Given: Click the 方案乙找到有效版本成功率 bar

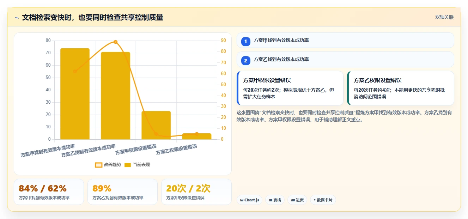Looking at the screenshot, I should point(115,96).
